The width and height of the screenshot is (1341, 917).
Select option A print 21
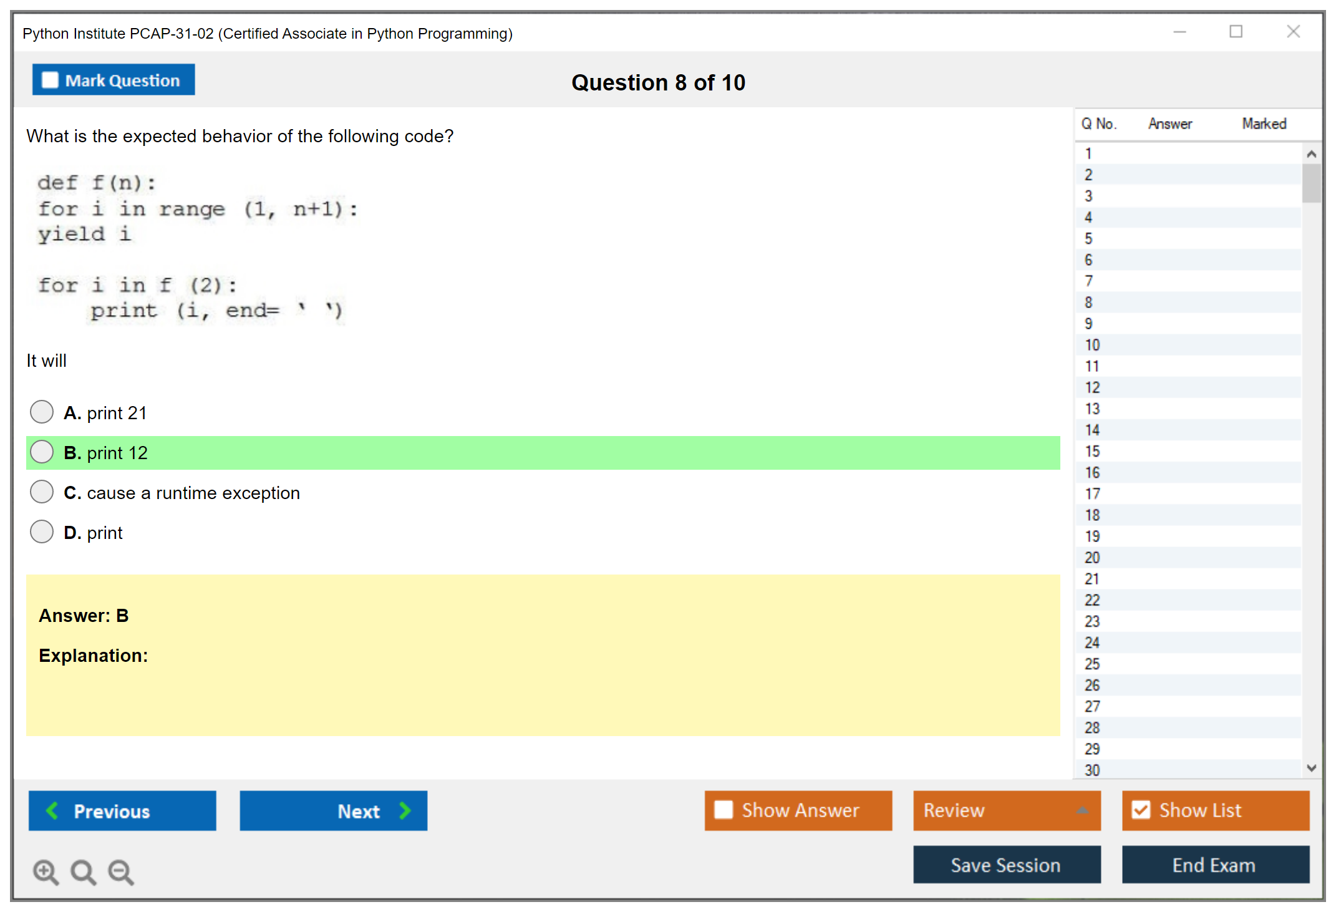[42, 412]
